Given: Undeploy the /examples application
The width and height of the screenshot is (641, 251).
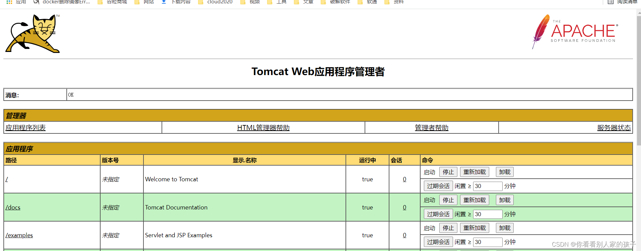Looking at the screenshot, I should [x=505, y=228].
